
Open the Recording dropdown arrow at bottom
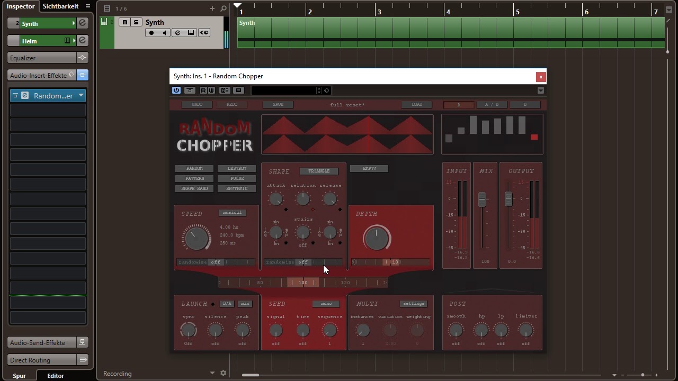[x=212, y=373]
